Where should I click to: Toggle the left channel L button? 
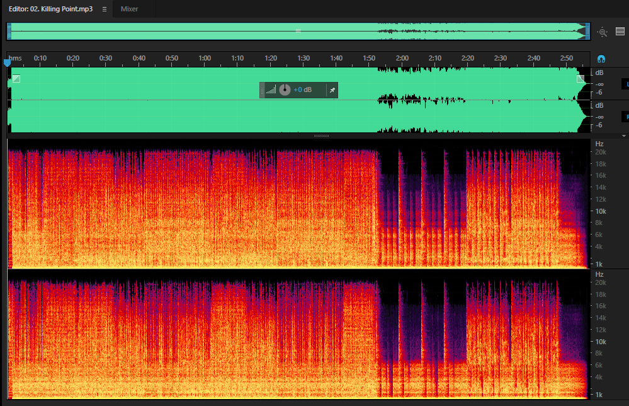point(626,84)
